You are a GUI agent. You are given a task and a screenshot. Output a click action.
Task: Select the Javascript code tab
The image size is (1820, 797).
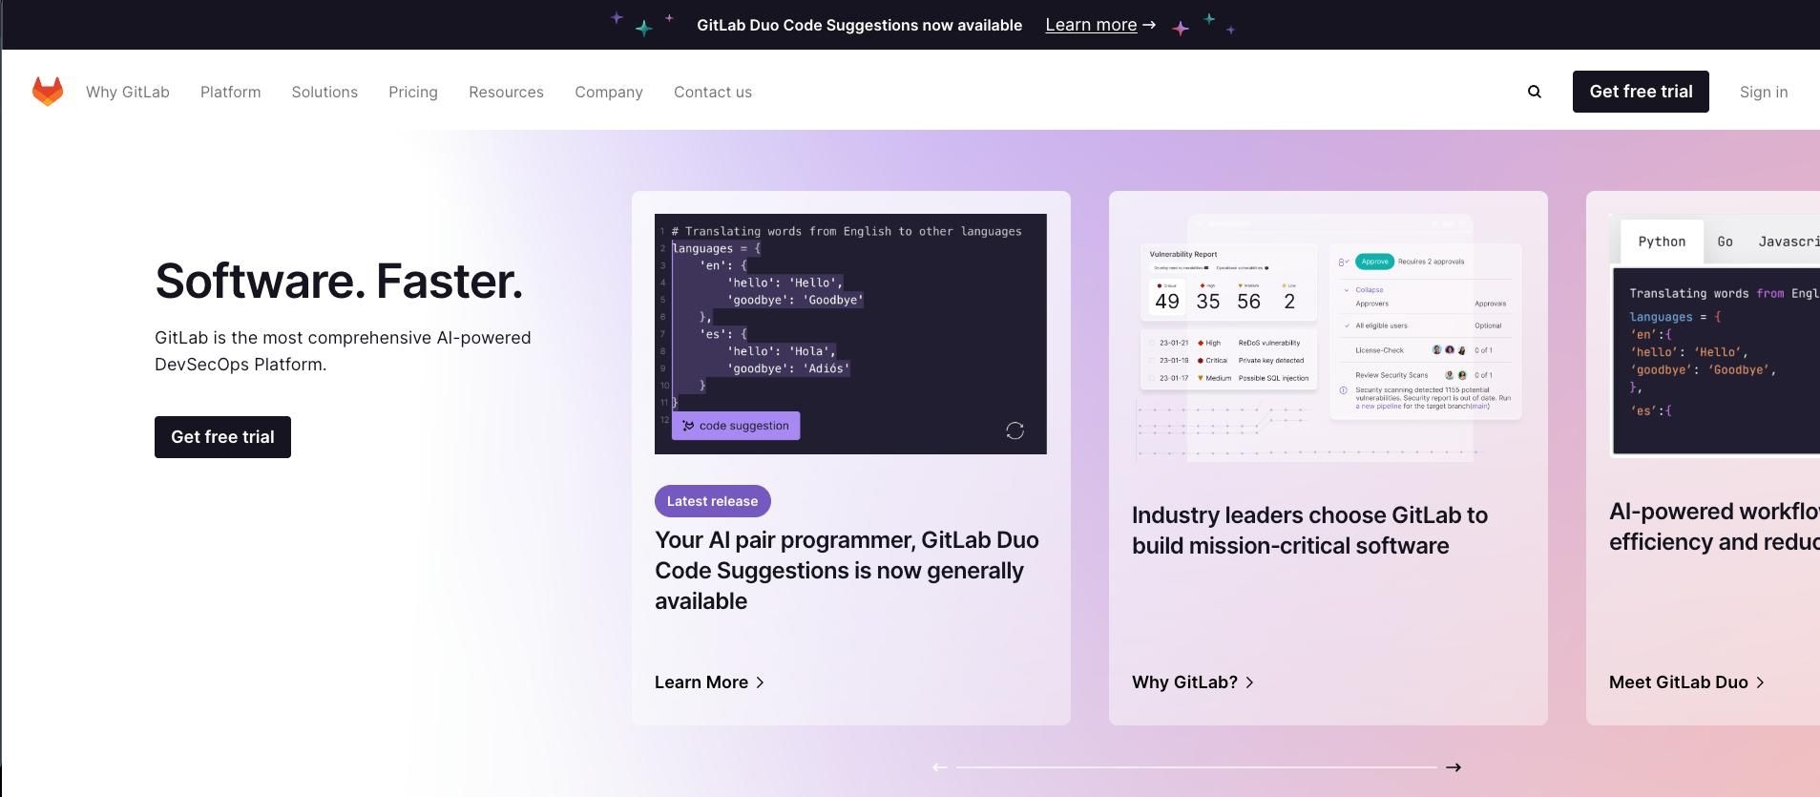coord(1789,241)
